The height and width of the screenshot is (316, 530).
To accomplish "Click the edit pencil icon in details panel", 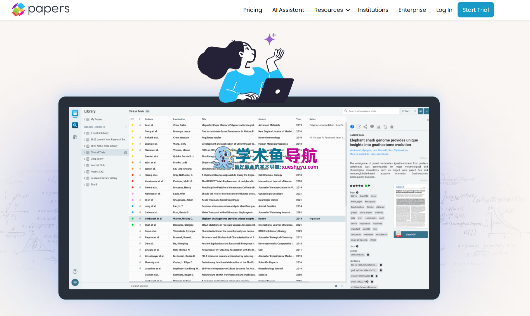I will tap(359, 127).
